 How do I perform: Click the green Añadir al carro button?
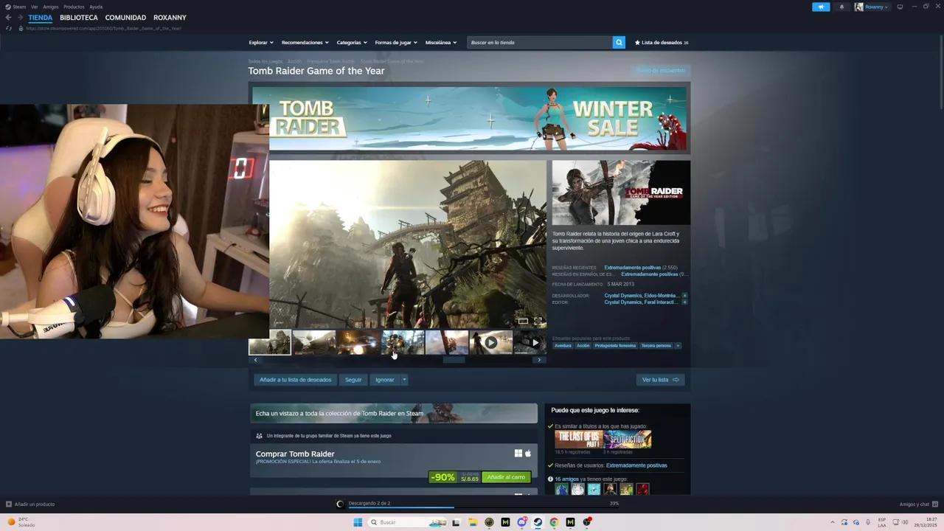pos(506,477)
